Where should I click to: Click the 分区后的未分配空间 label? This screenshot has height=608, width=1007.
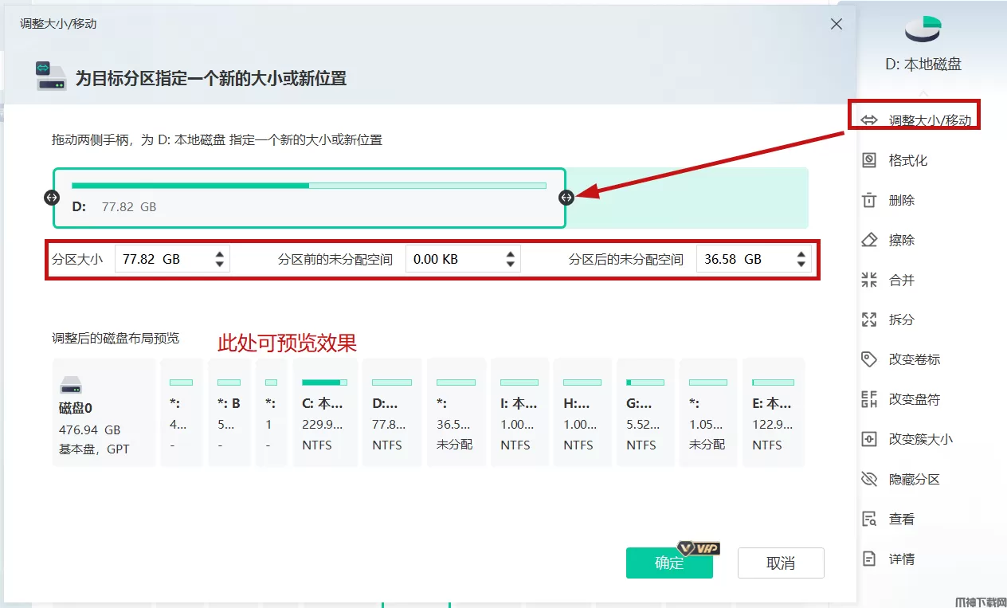(626, 259)
